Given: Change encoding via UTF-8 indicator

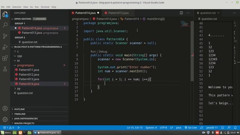Looking at the screenshot, I should pyautogui.click(x=163, y=127).
